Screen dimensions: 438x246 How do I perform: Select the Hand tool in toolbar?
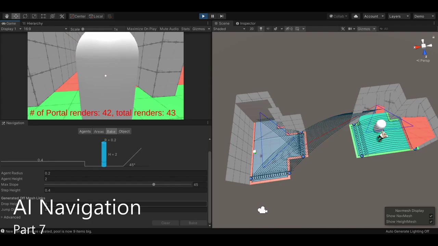pyautogui.click(x=7, y=16)
